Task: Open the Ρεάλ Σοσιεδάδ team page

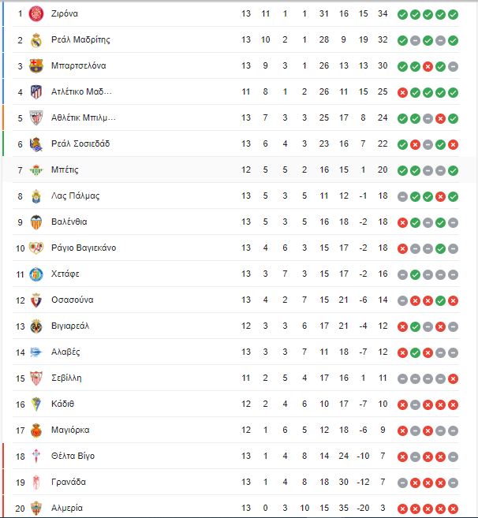Action: [80, 143]
